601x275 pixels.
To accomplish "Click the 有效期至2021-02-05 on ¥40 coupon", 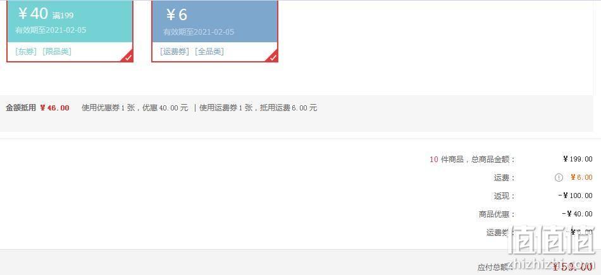I will pos(51,30).
